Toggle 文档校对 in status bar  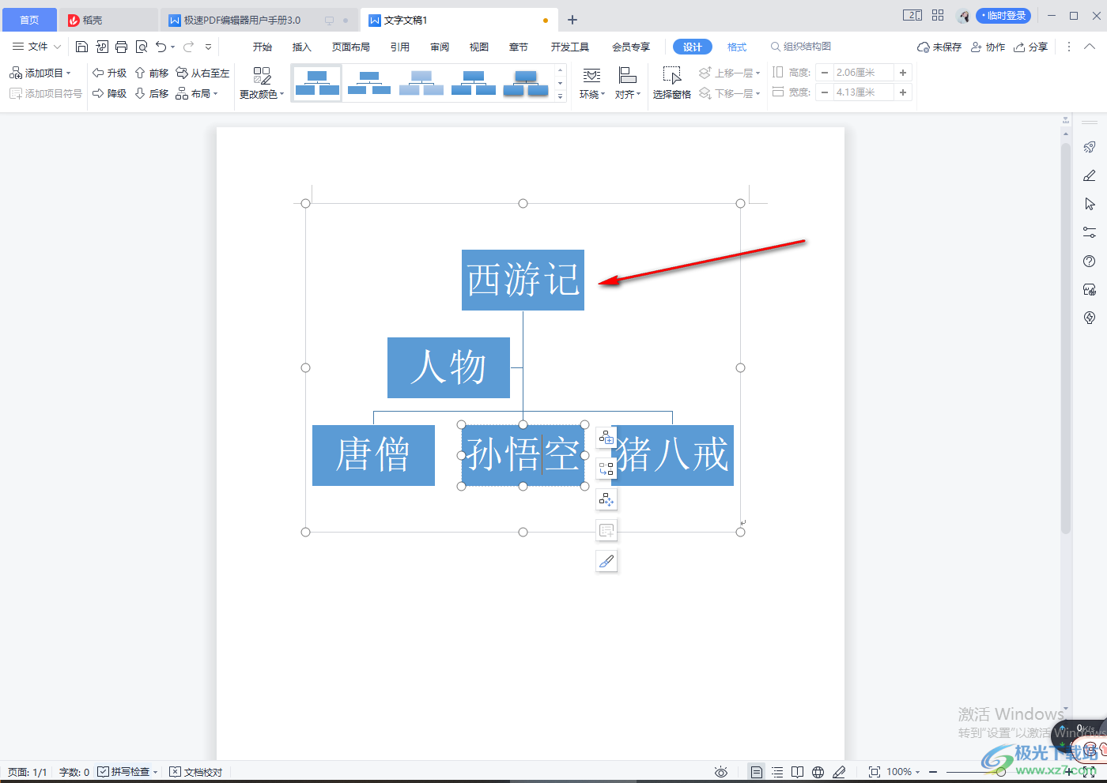tap(196, 772)
